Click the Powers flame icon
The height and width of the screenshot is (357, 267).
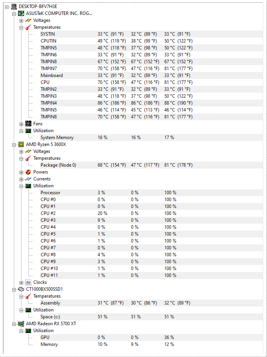[28, 172]
